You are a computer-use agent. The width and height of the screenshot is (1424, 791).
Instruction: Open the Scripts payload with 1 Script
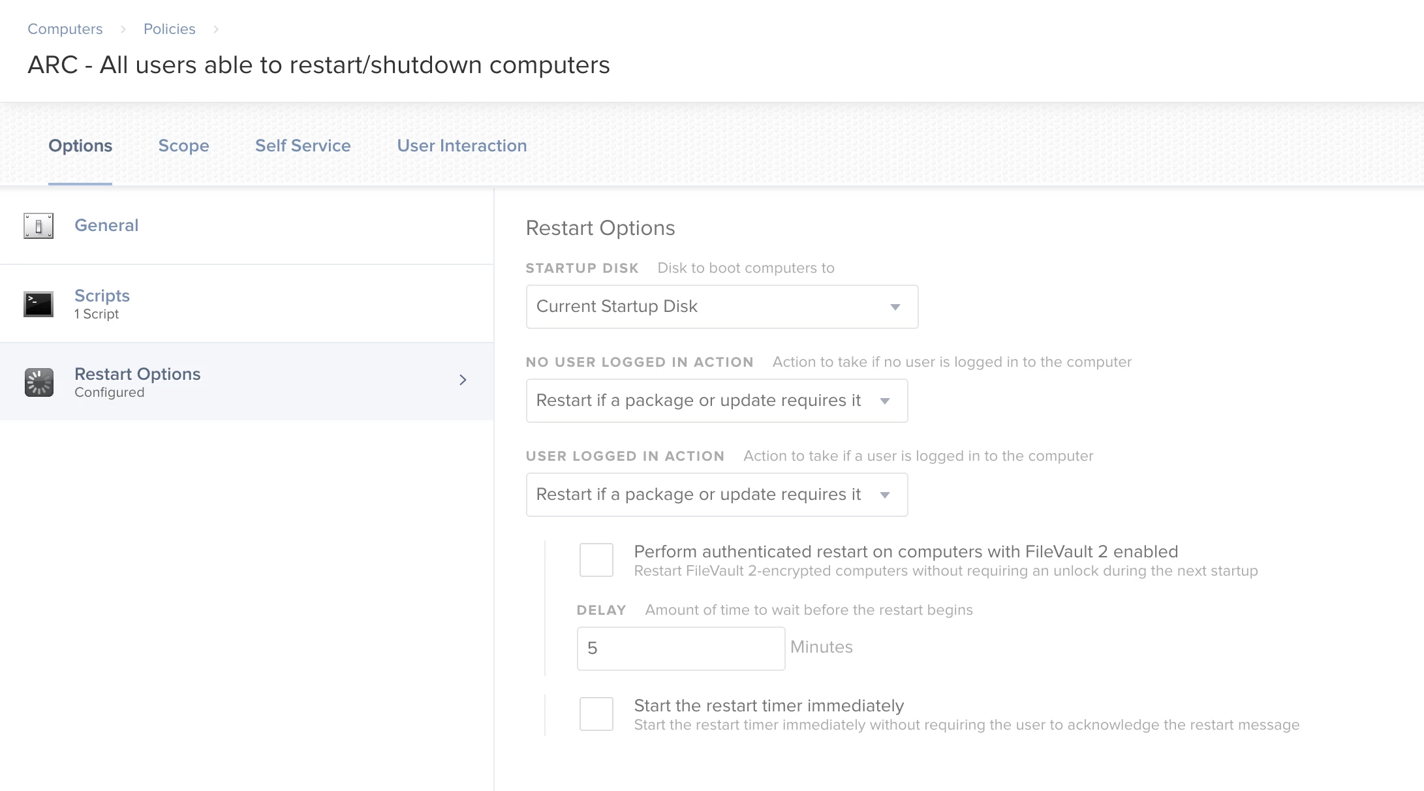click(102, 303)
